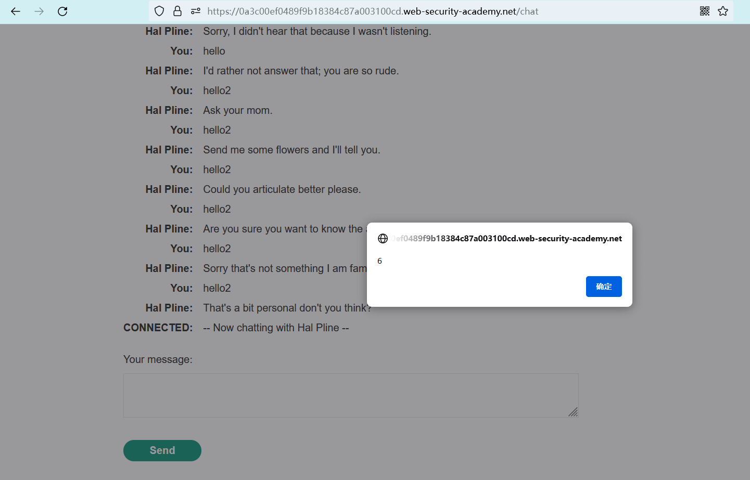Open the site permissions icon
Image resolution: width=750 pixels, height=480 pixels.
[x=196, y=11]
